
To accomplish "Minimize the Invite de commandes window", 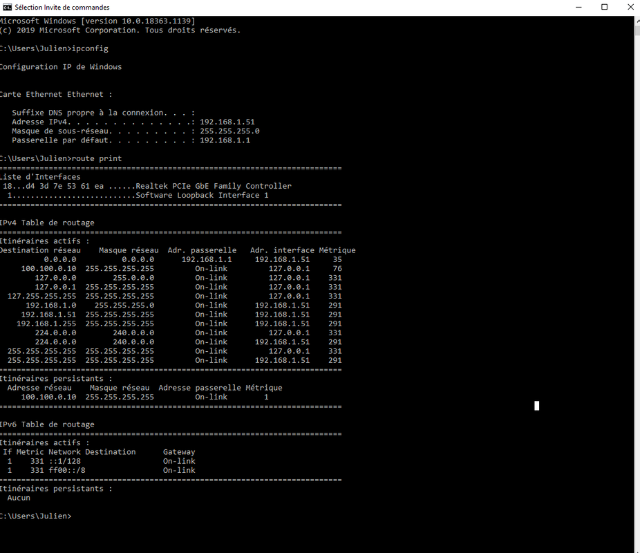I will point(578,7).
